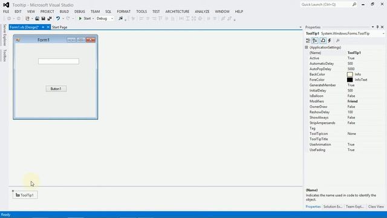Select the ReshowDelay value 100
The image size is (387, 218).
tap(350, 112)
